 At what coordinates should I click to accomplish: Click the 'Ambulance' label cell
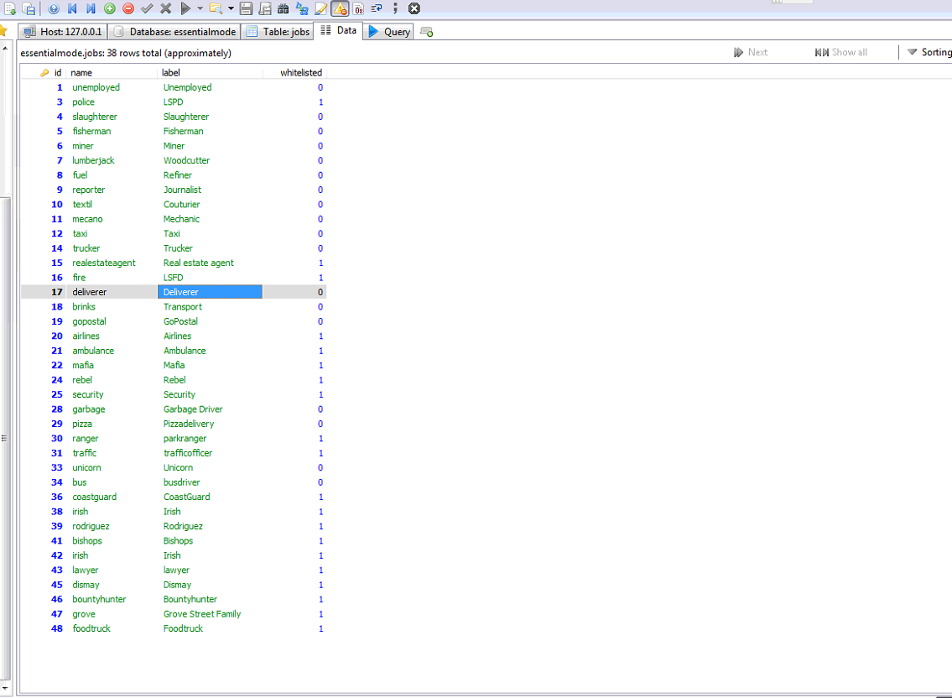click(210, 351)
